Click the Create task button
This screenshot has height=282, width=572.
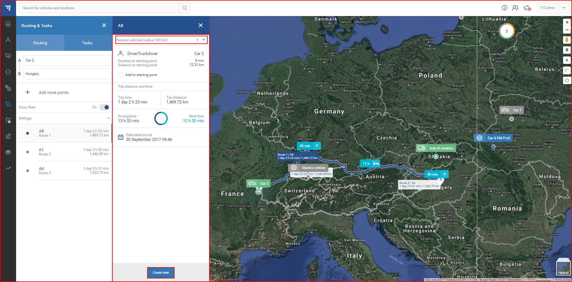(161, 272)
